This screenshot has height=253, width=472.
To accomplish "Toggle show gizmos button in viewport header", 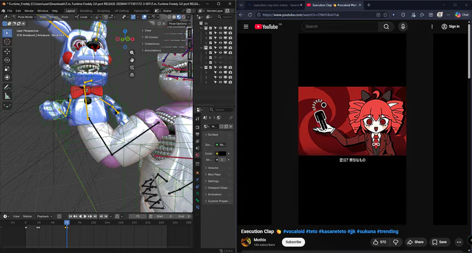I will click(133, 17).
